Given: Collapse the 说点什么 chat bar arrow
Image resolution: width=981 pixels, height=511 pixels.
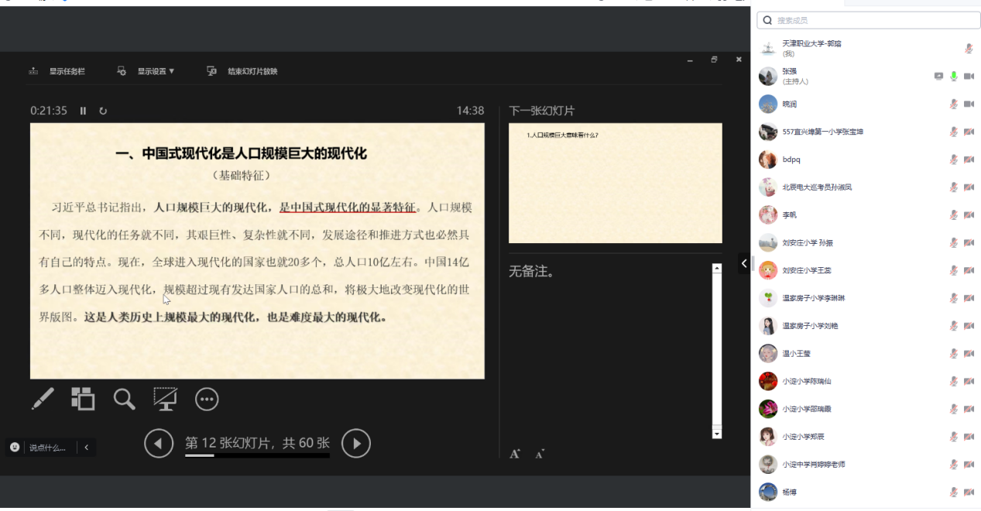Looking at the screenshot, I should pos(87,448).
